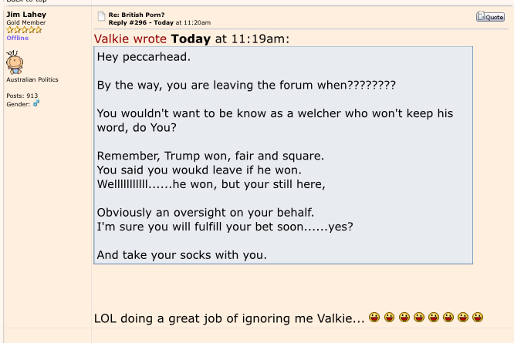The height and width of the screenshot is (343, 514).
Task: Click the purple Offline status text
Action: [x=17, y=38]
